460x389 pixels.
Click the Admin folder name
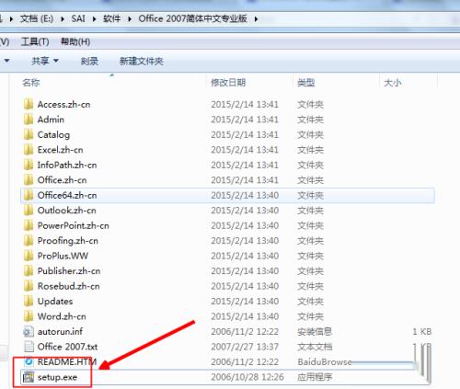(51, 120)
